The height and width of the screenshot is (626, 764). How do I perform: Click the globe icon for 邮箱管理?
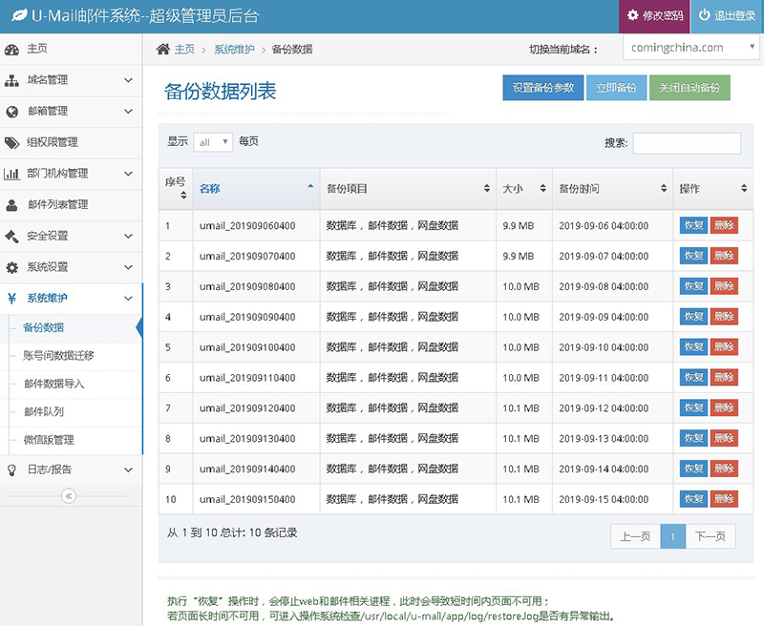[11, 112]
